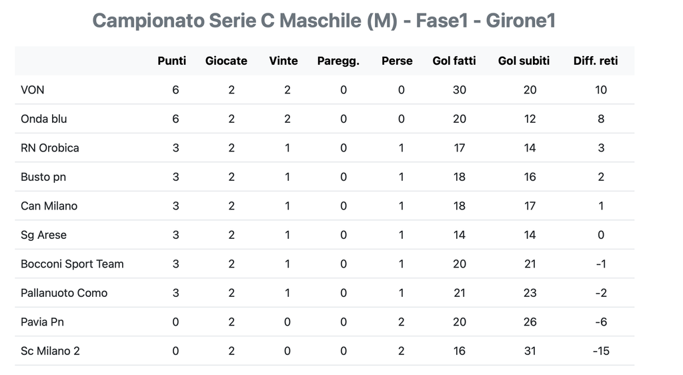683x375 pixels.
Task: Select the Pallanuoto Como team name
Action: click(64, 293)
